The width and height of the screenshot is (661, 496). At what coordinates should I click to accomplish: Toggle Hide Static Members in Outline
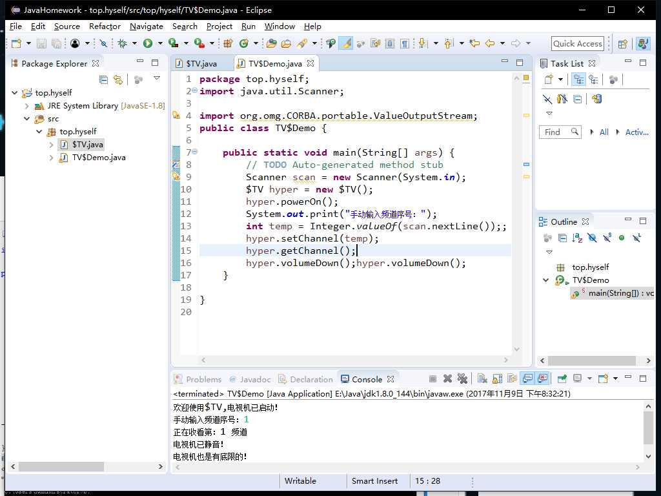[607, 238]
